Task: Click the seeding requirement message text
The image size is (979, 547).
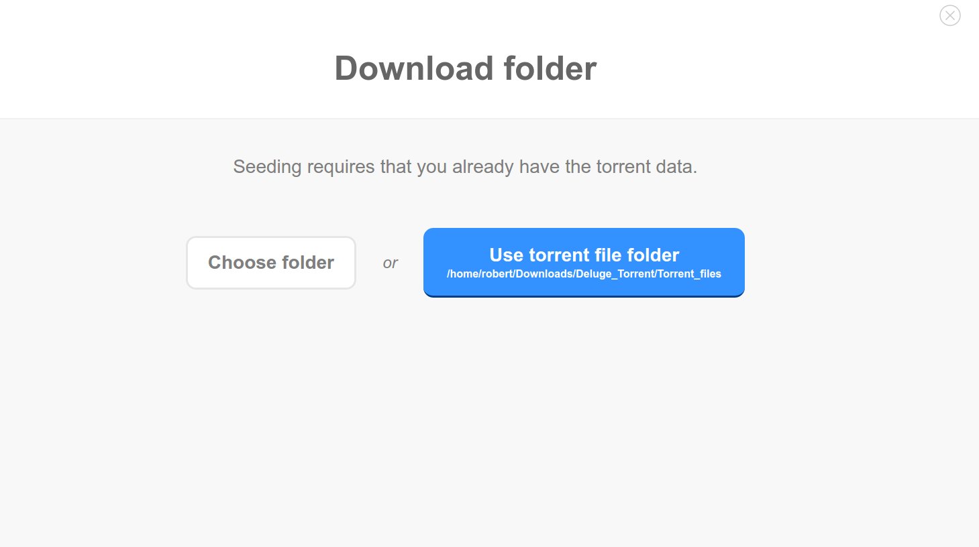Action: [x=465, y=167]
